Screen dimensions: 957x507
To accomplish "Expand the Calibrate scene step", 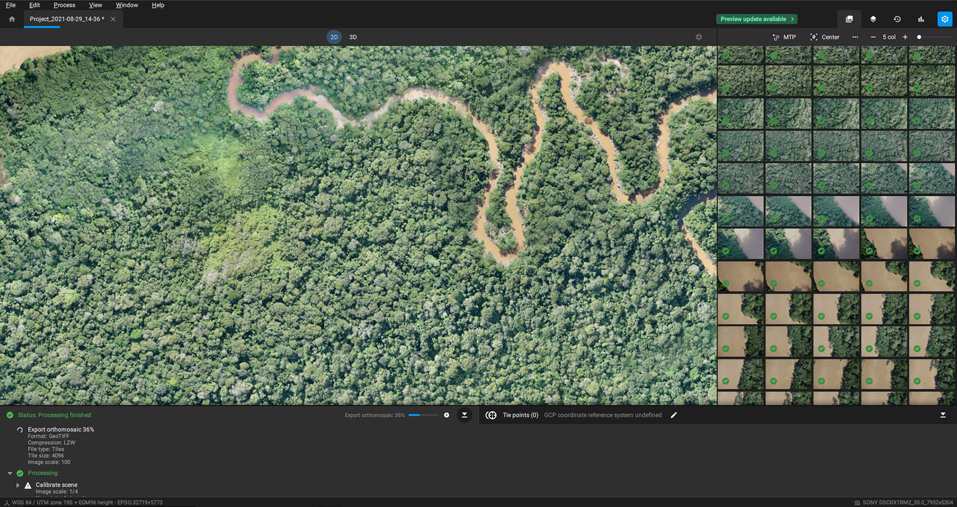I will 17,485.
